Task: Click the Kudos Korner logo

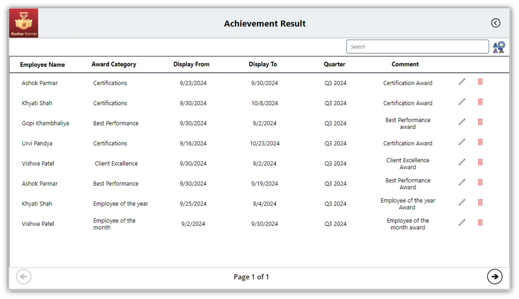Action: click(x=24, y=24)
